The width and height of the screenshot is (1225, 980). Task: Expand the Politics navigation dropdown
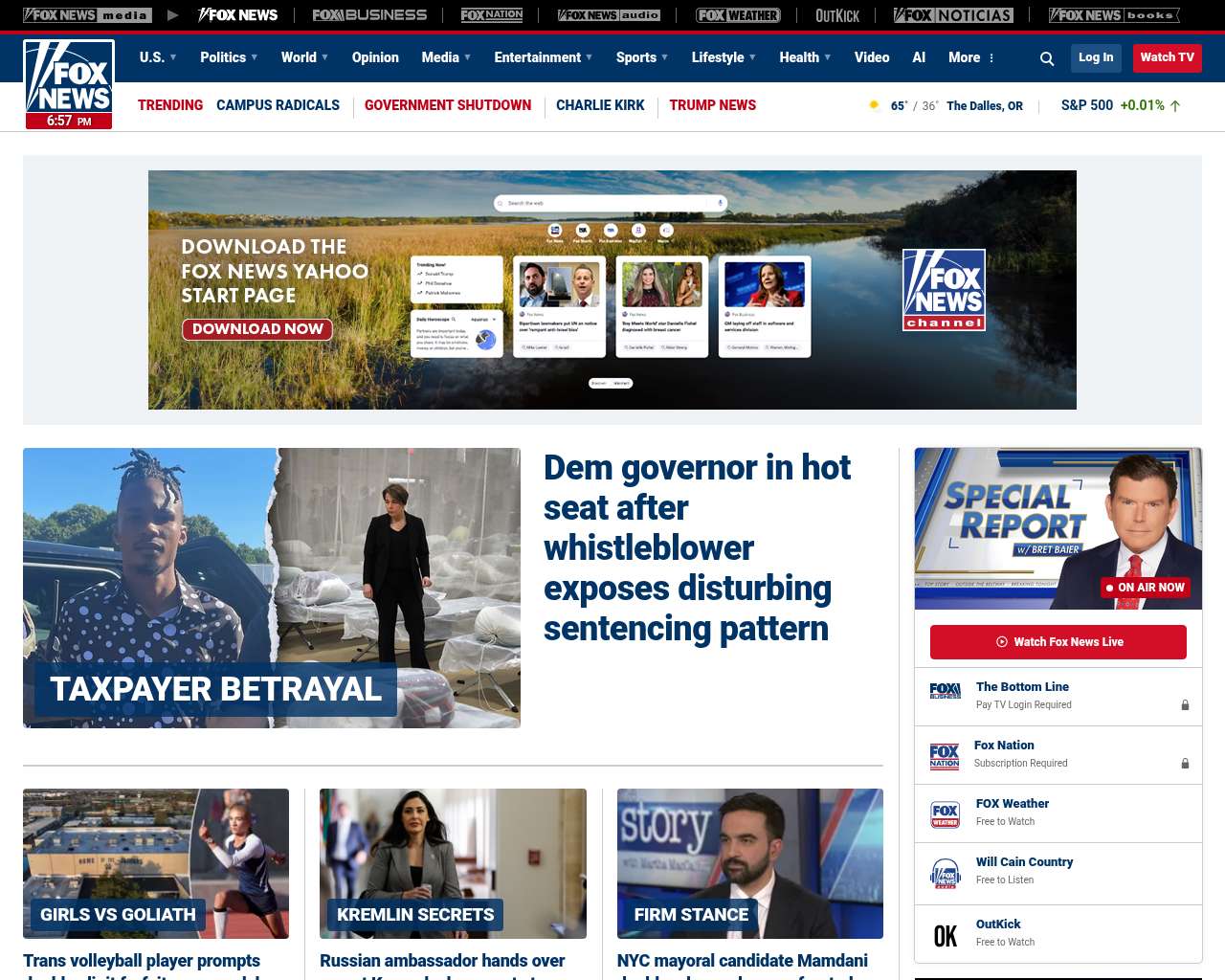point(229,57)
